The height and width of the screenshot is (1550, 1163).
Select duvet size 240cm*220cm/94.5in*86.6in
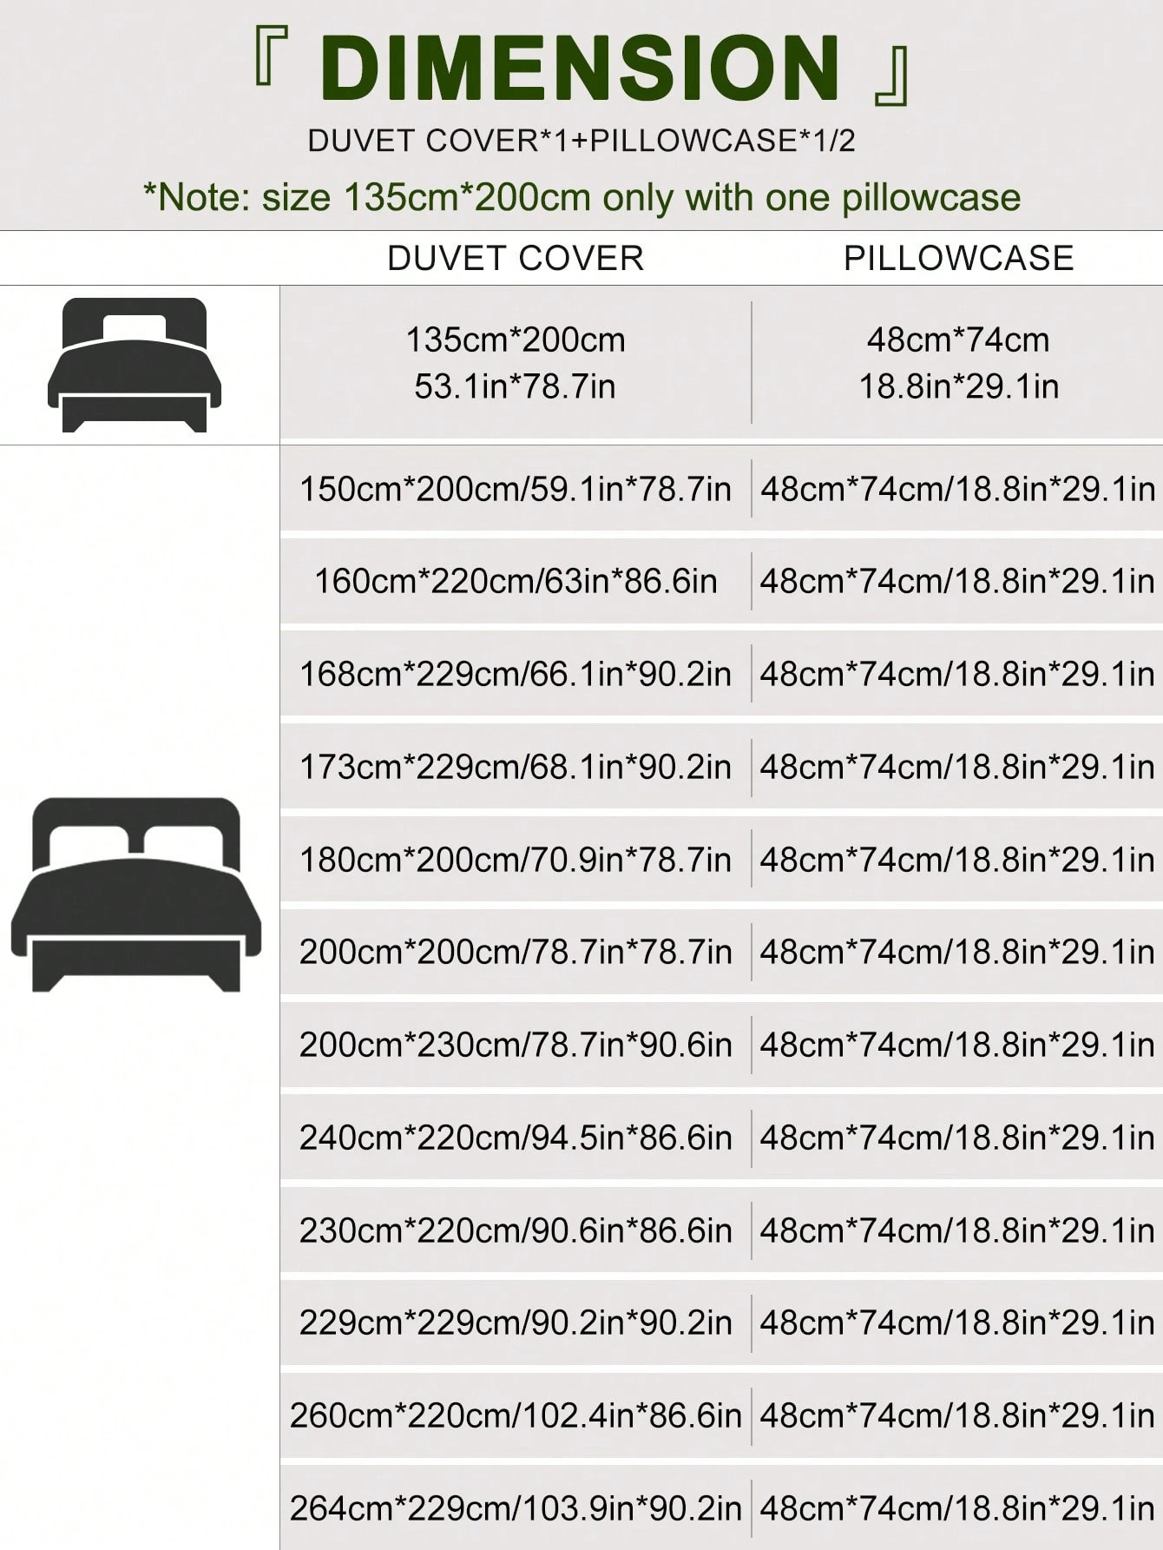click(516, 1138)
